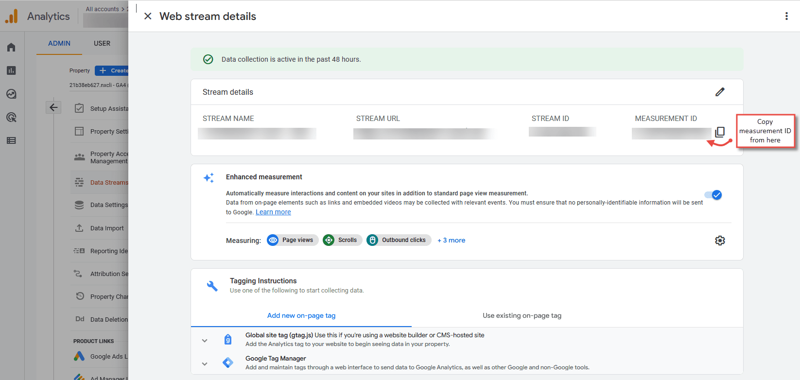Open Explore icon in sidebar
The image size is (800, 380).
11,94
